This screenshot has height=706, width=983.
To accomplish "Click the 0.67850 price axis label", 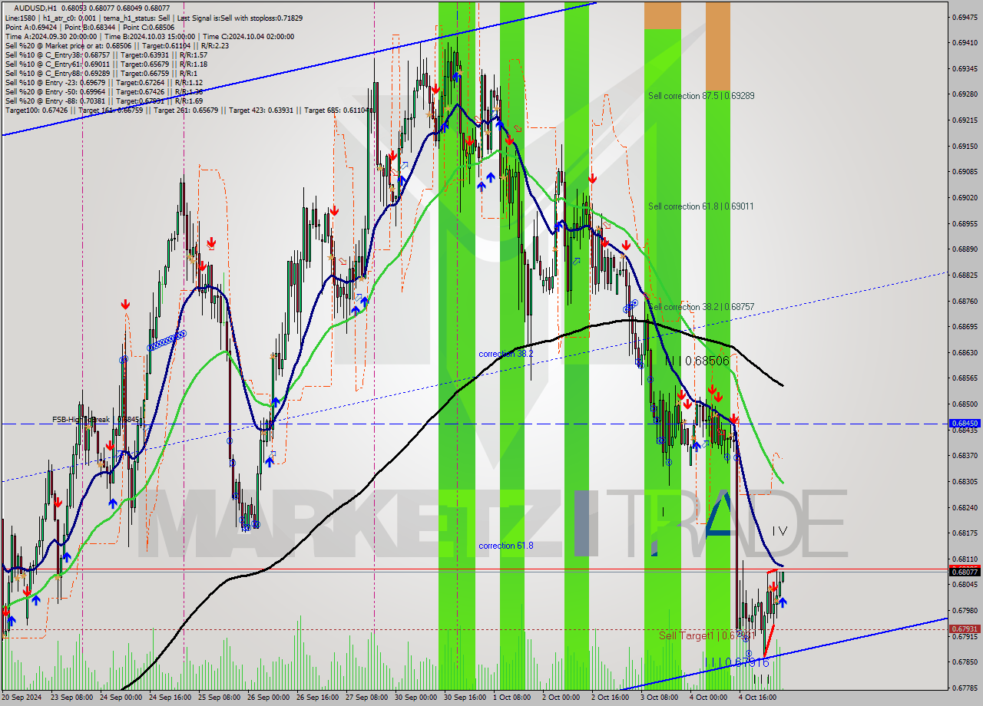I will coord(965,661).
